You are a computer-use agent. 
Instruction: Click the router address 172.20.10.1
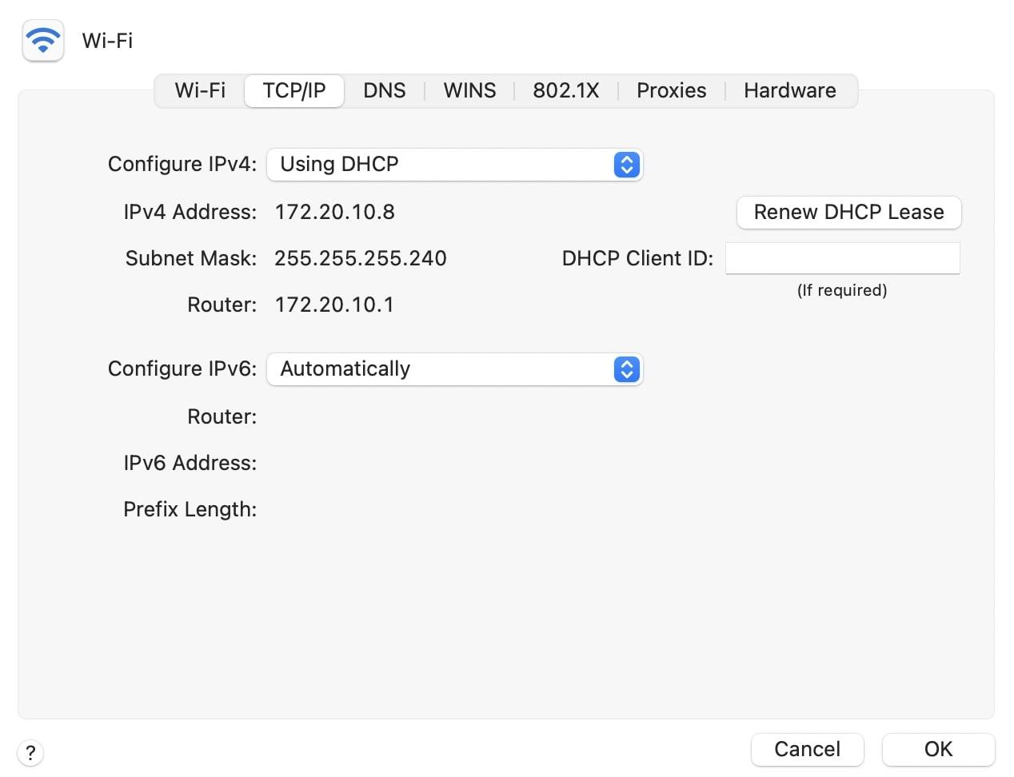coord(333,305)
